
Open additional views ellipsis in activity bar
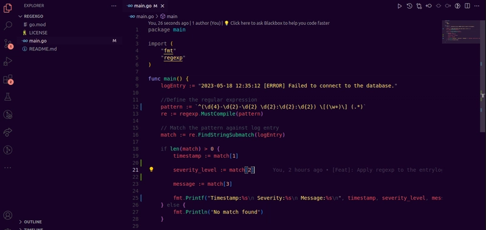point(8,167)
